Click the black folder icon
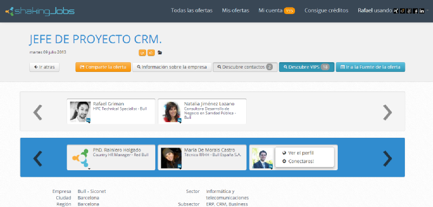433x207 pixels. pos(160,52)
